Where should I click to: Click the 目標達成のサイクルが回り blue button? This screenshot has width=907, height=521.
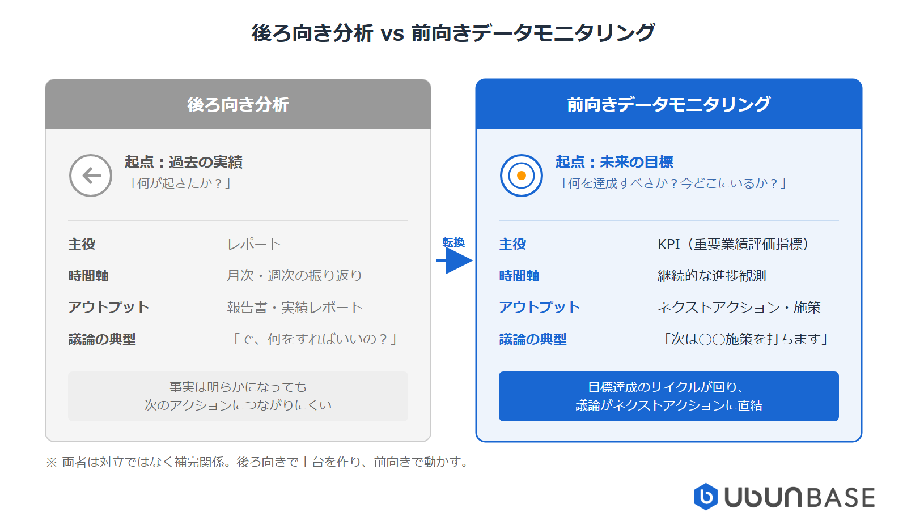[x=669, y=396]
